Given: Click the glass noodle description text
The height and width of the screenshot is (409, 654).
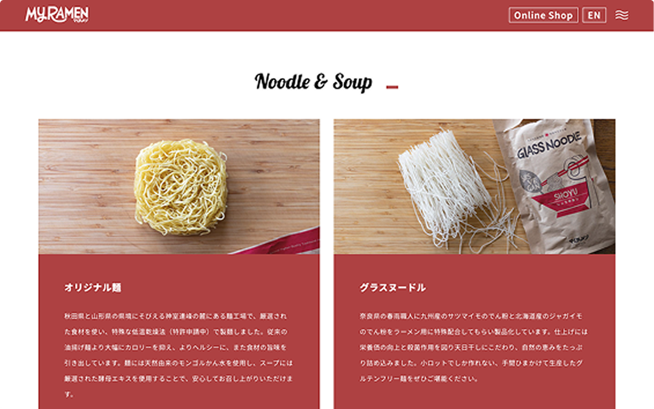Looking at the screenshot, I should pos(474,347).
